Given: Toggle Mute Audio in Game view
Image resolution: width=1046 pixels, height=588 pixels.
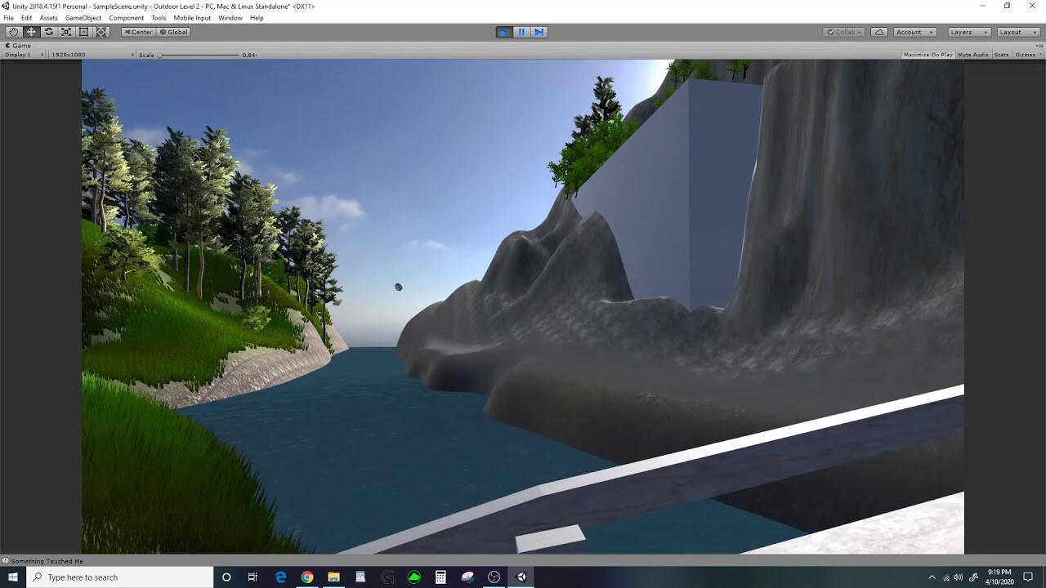Looking at the screenshot, I should pos(972,54).
